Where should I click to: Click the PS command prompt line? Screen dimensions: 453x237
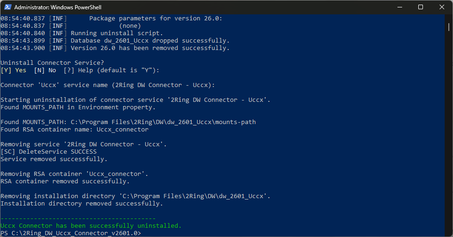pyautogui.click(x=70, y=233)
